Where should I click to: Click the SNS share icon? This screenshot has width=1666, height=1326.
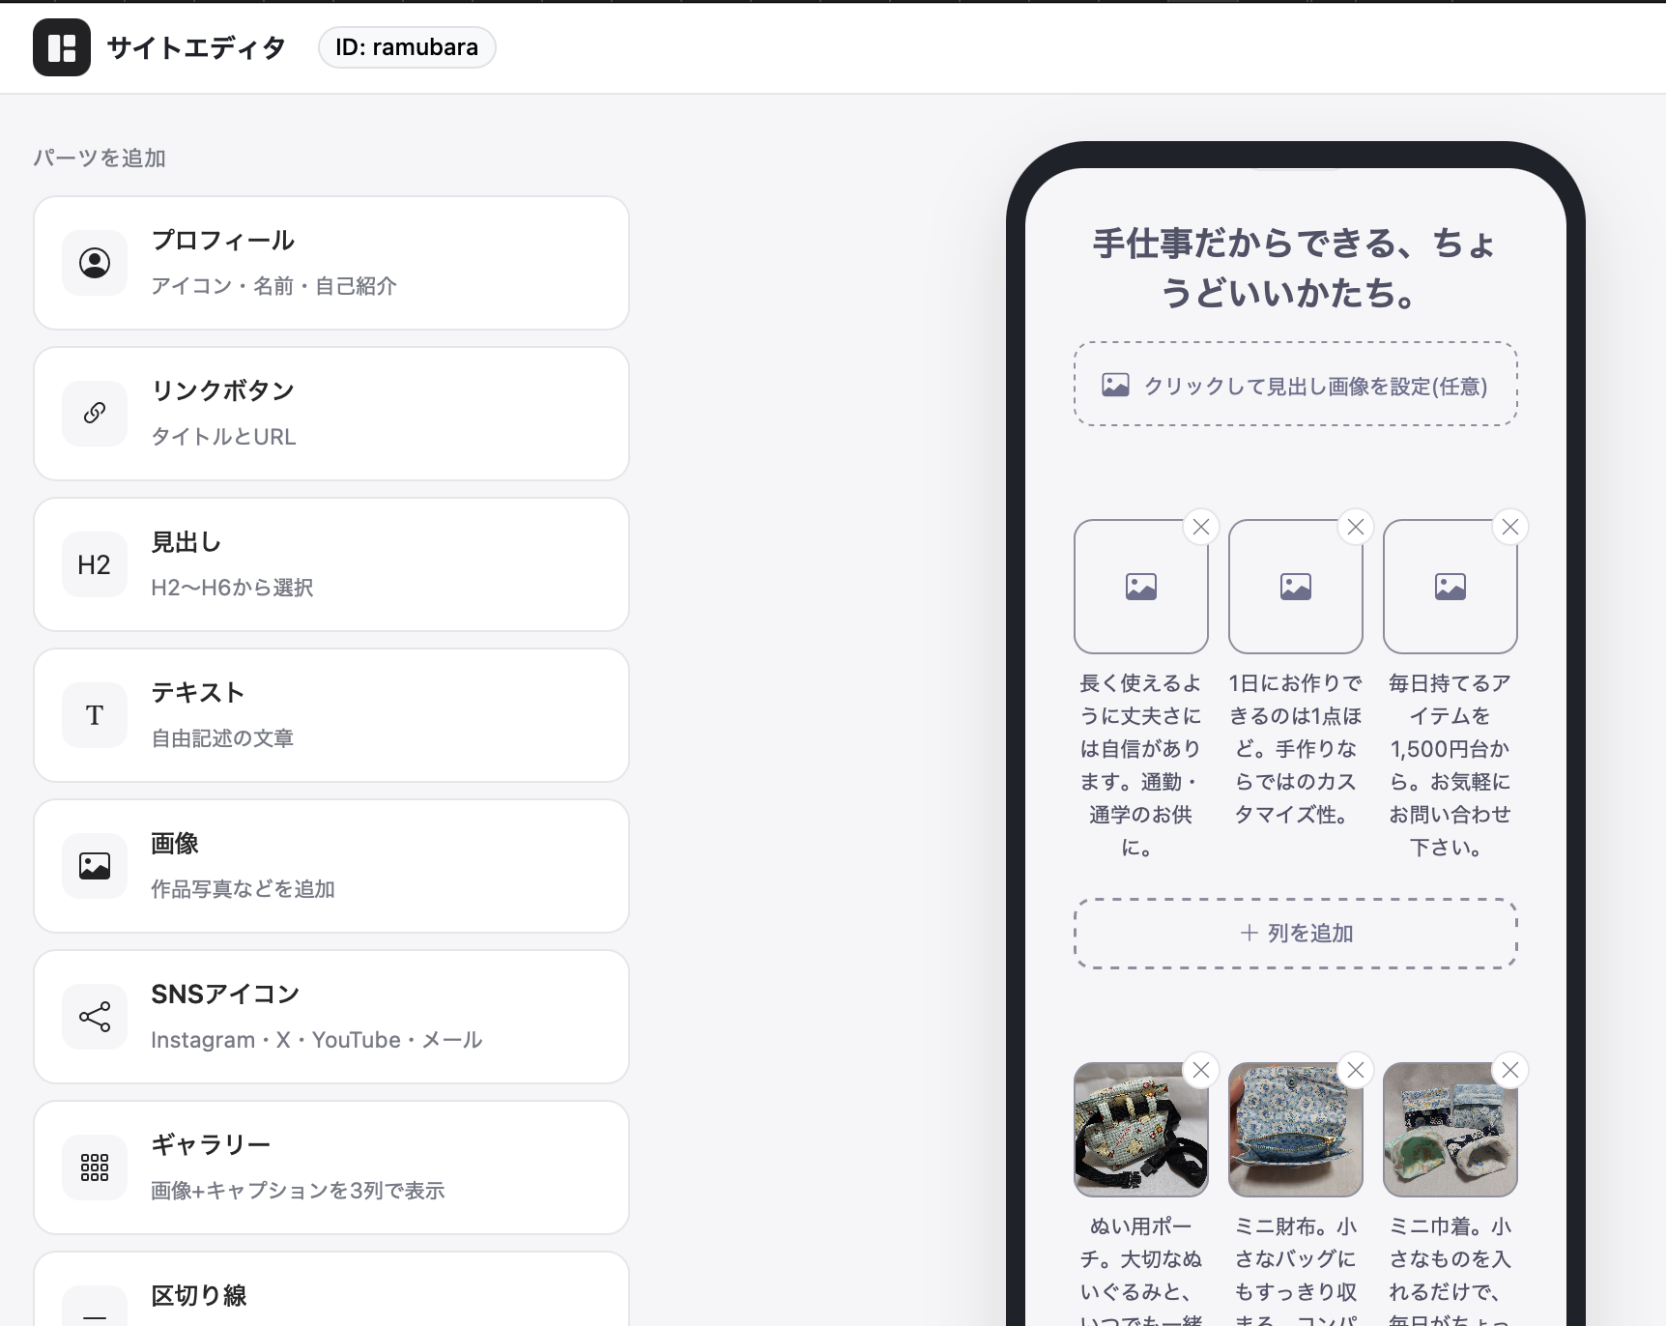pyautogui.click(x=95, y=1017)
